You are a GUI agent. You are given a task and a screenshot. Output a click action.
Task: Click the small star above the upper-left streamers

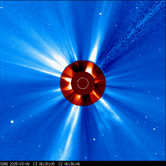[x=50, y=24]
